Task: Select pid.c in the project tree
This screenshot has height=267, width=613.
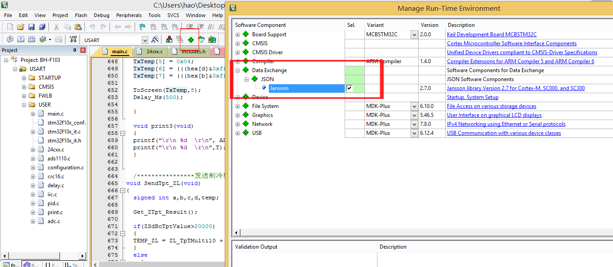Action: pyautogui.click(x=53, y=203)
